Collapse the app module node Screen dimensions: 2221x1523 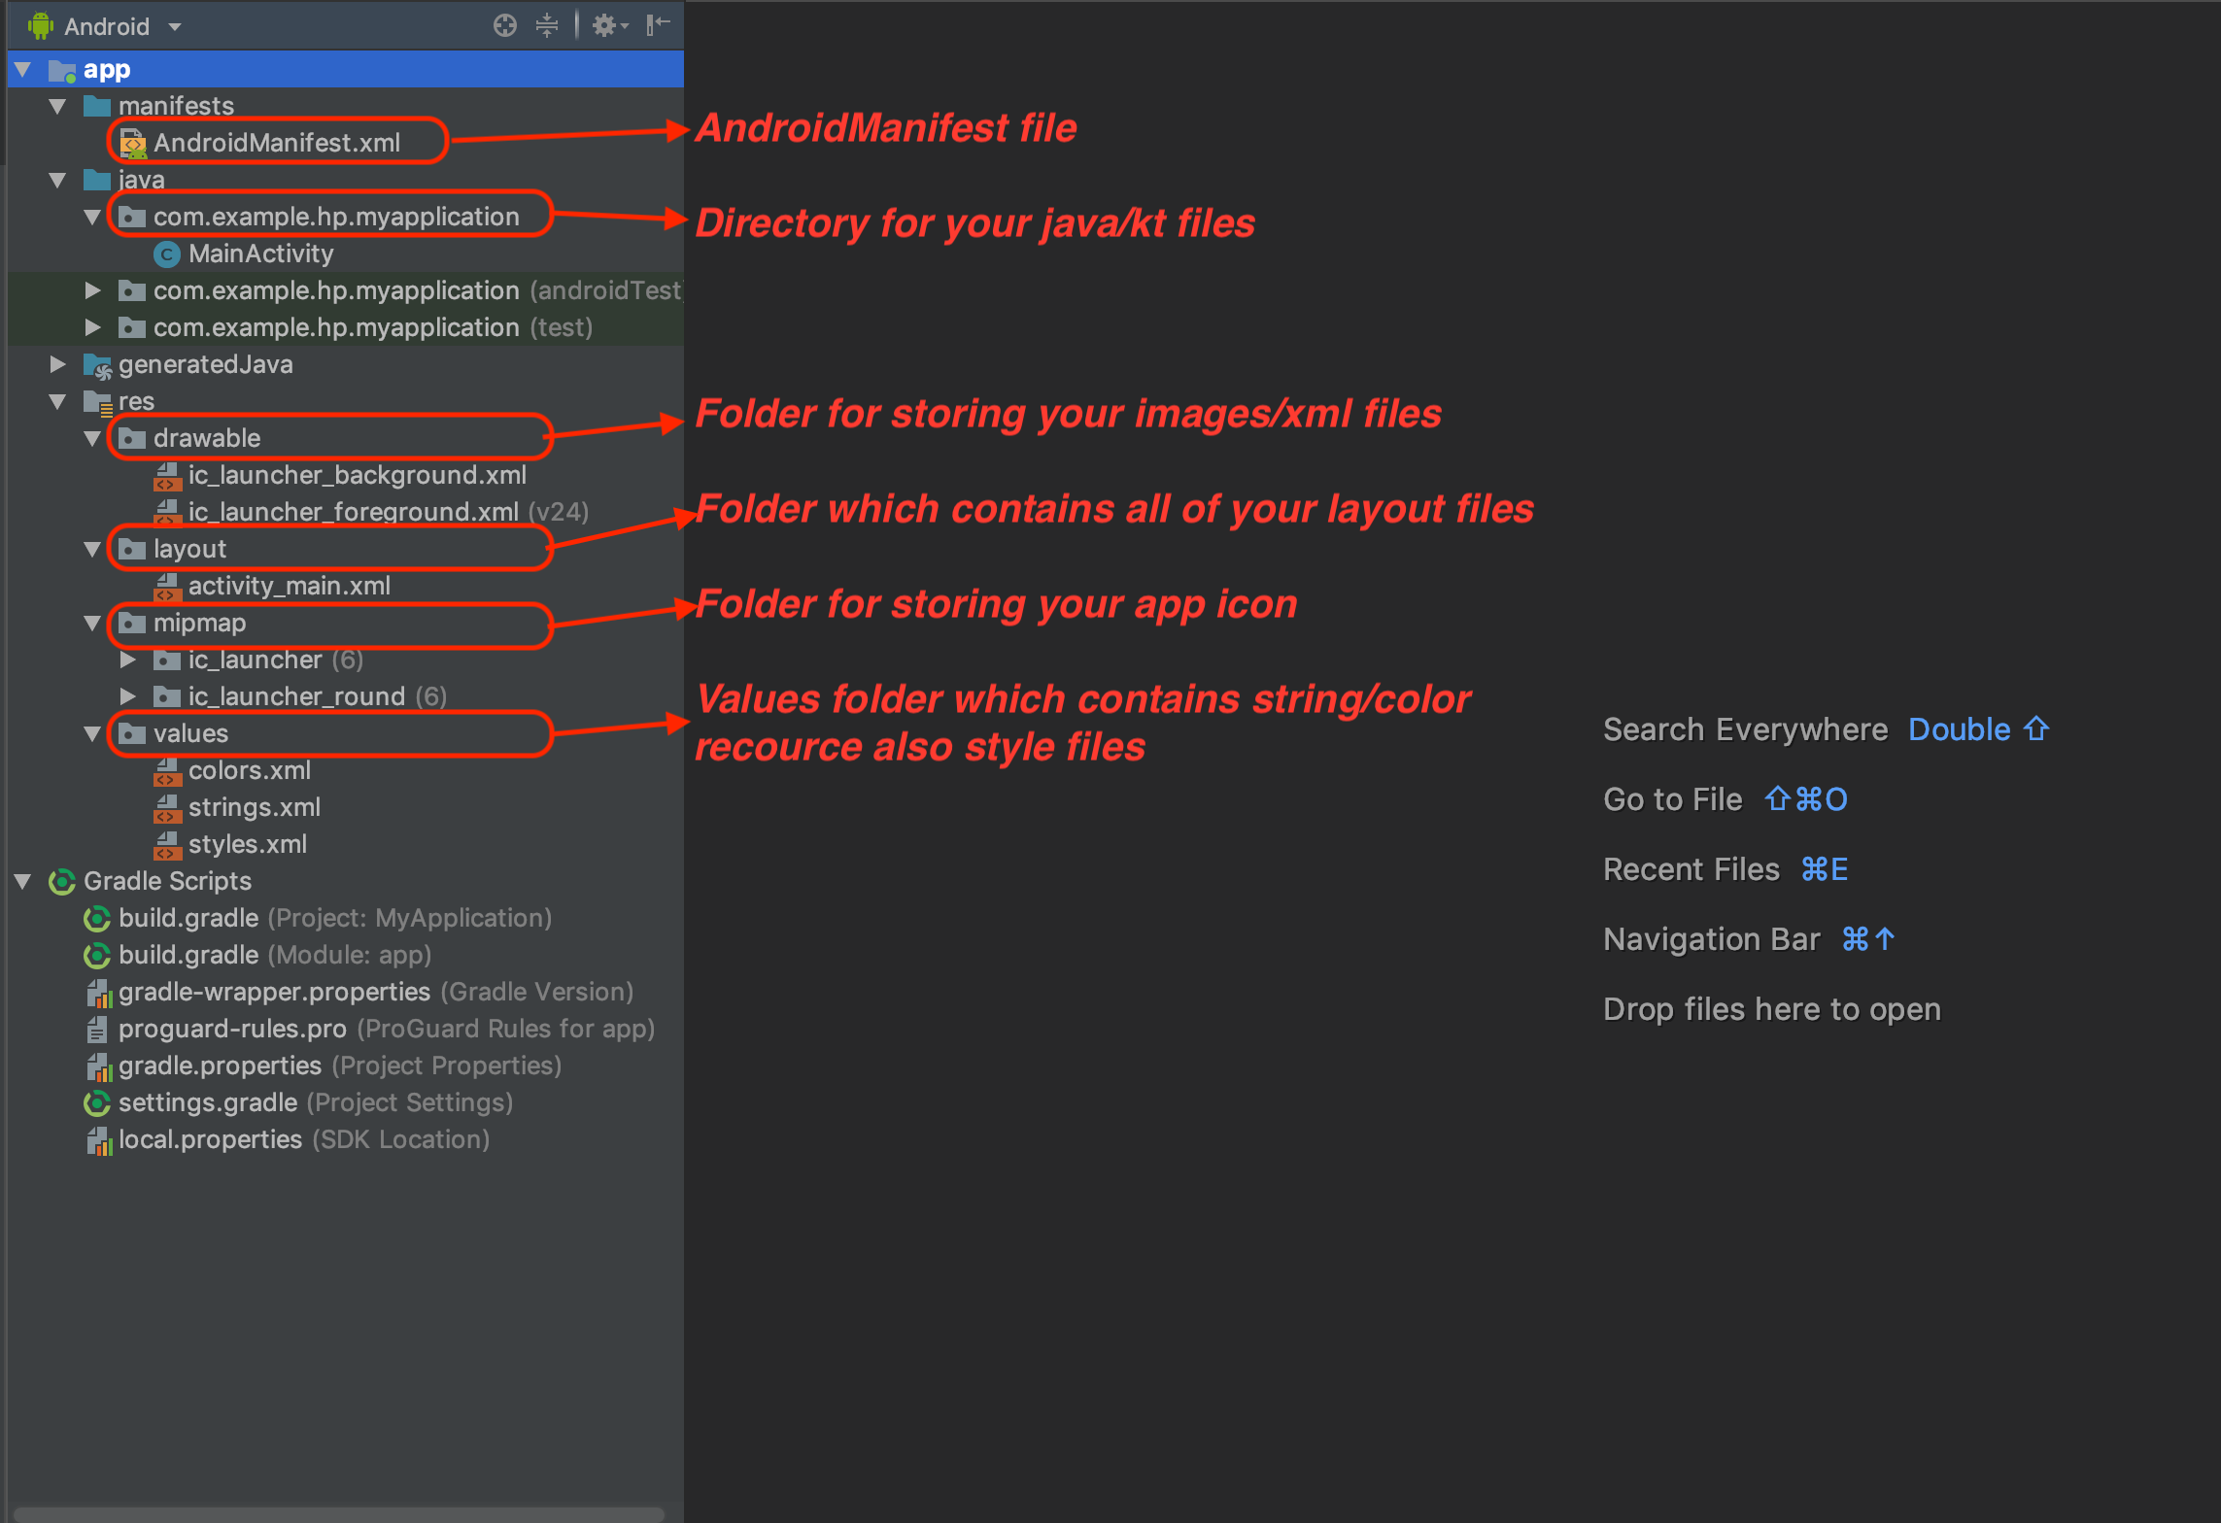coord(23,70)
